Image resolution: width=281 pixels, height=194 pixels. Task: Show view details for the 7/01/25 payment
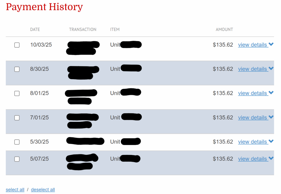[x=252, y=118]
